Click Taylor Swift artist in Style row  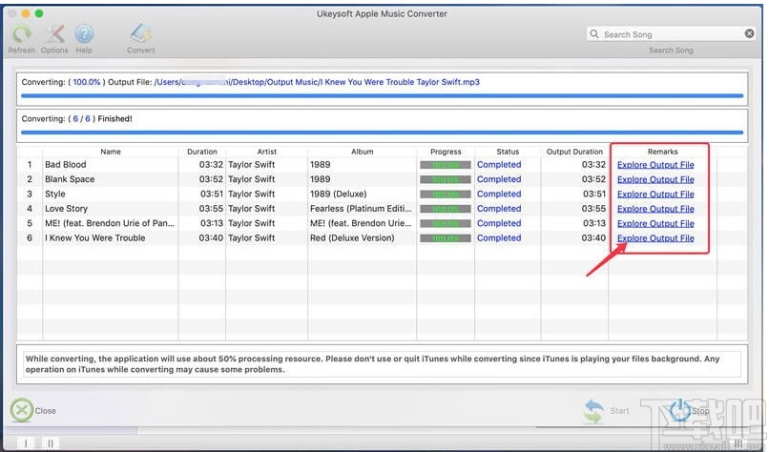click(251, 195)
